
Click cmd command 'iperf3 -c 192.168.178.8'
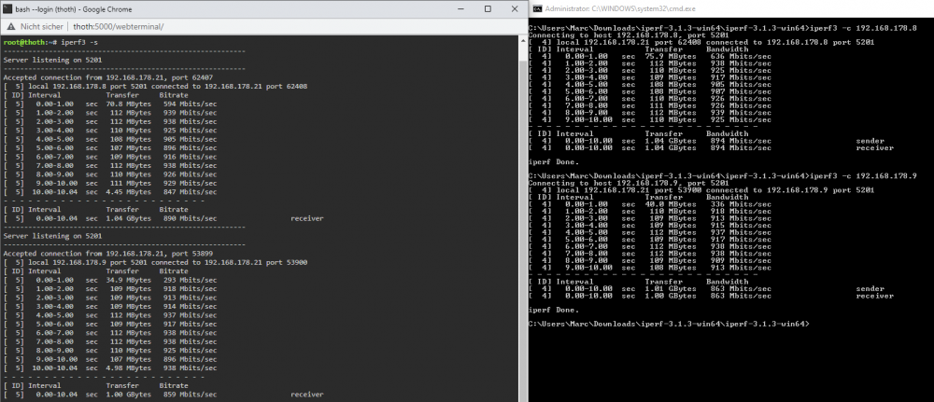pos(862,28)
